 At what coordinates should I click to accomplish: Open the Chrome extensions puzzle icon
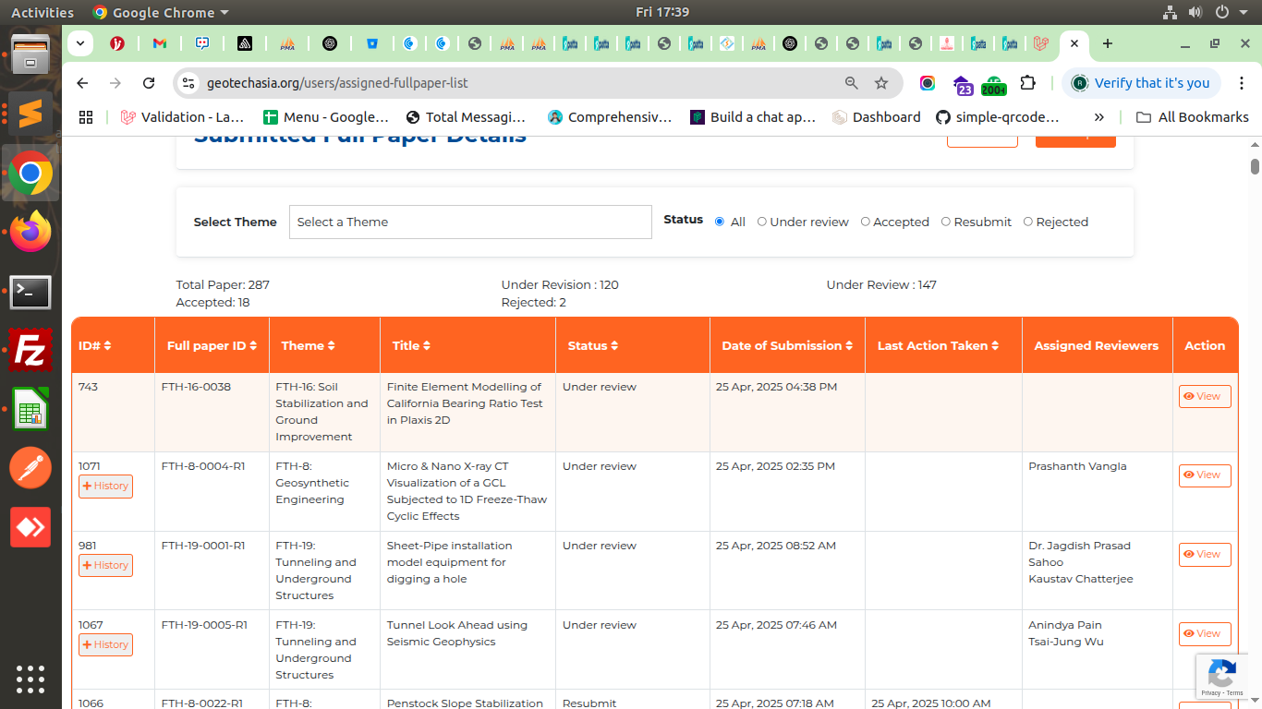click(1027, 83)
